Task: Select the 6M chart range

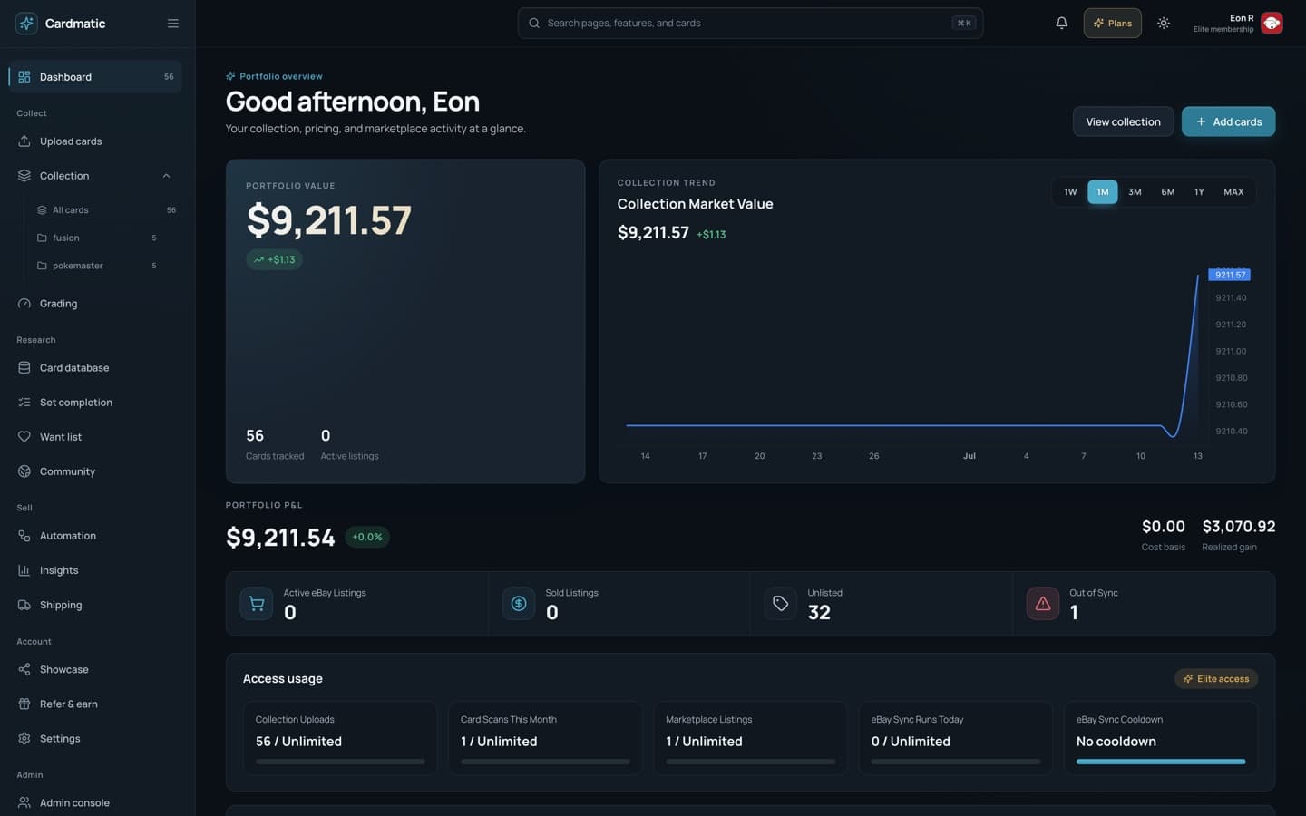Action: (1168, 192)
